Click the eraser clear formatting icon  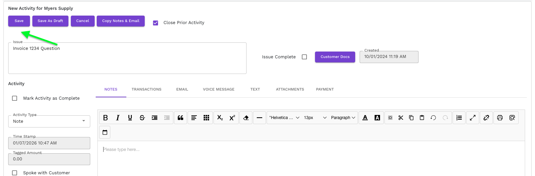pyautogui.click(x=246, y=118)
